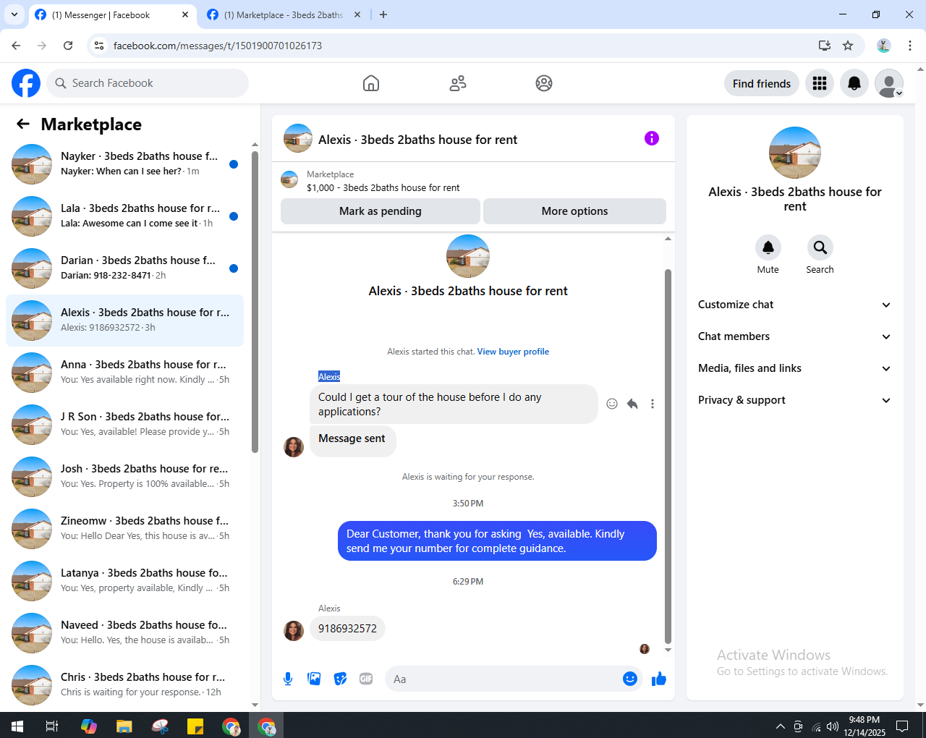Open the Facebook menu grid icon
This screenshot has width=926, height=738.
coord(820,83)
